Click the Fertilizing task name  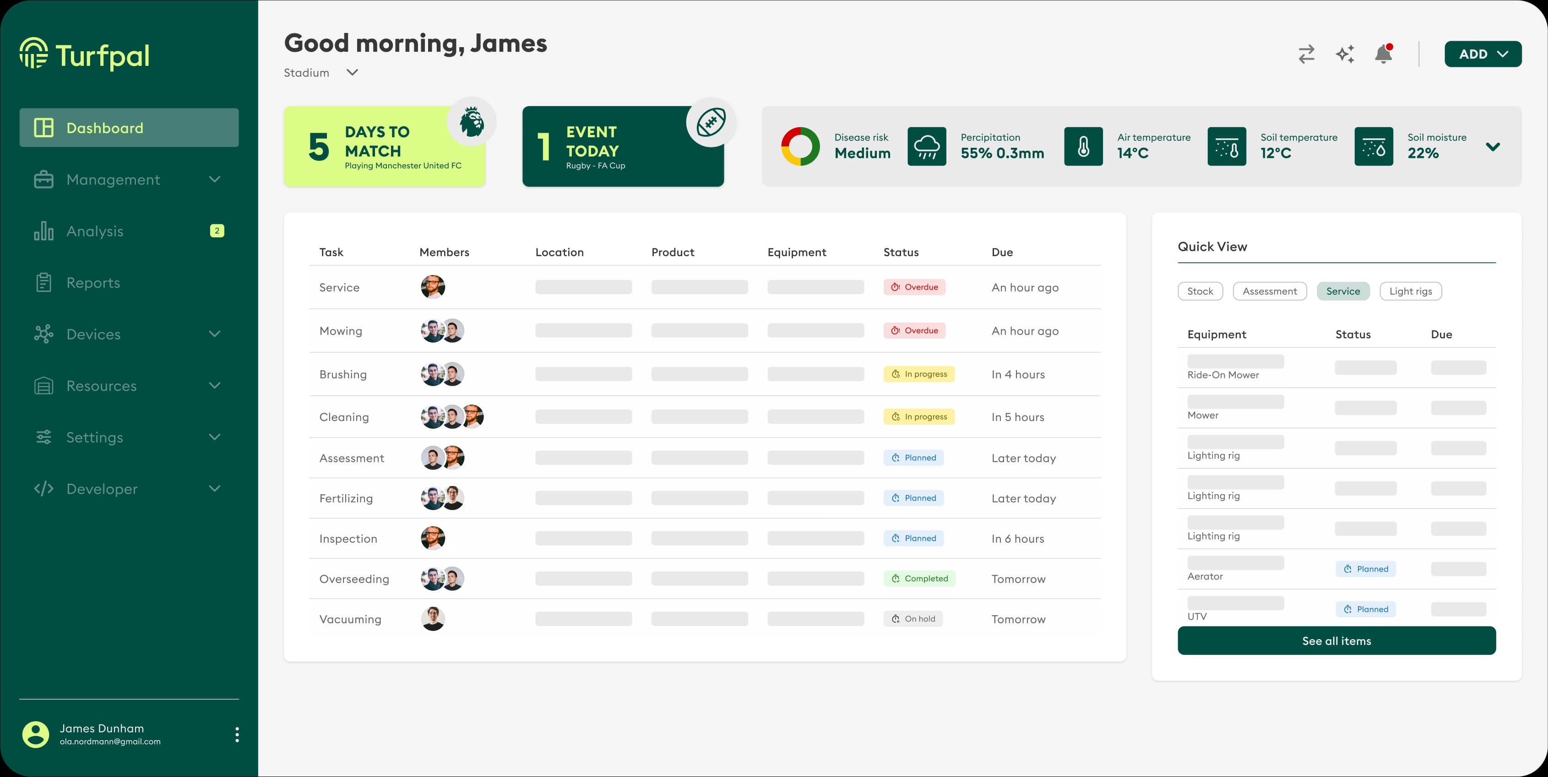tap(346, 498)
